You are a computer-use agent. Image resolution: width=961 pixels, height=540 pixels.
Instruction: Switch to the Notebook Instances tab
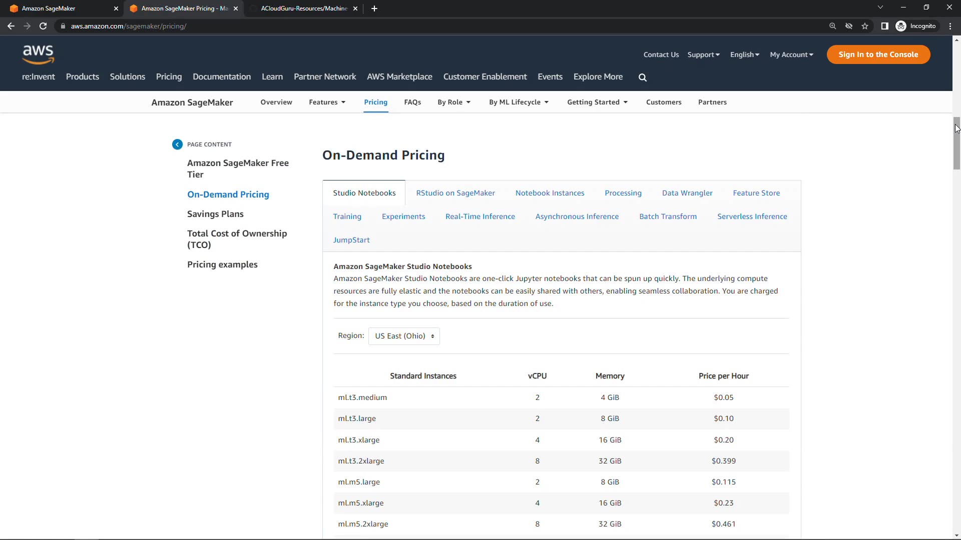click(x=550, y=193)
